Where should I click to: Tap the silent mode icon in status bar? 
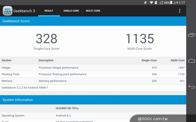tap(145, 2)
